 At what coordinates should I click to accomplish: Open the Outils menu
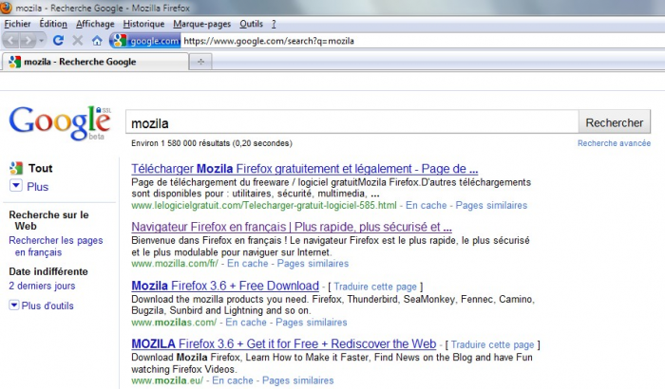click(x=251, y=24)
